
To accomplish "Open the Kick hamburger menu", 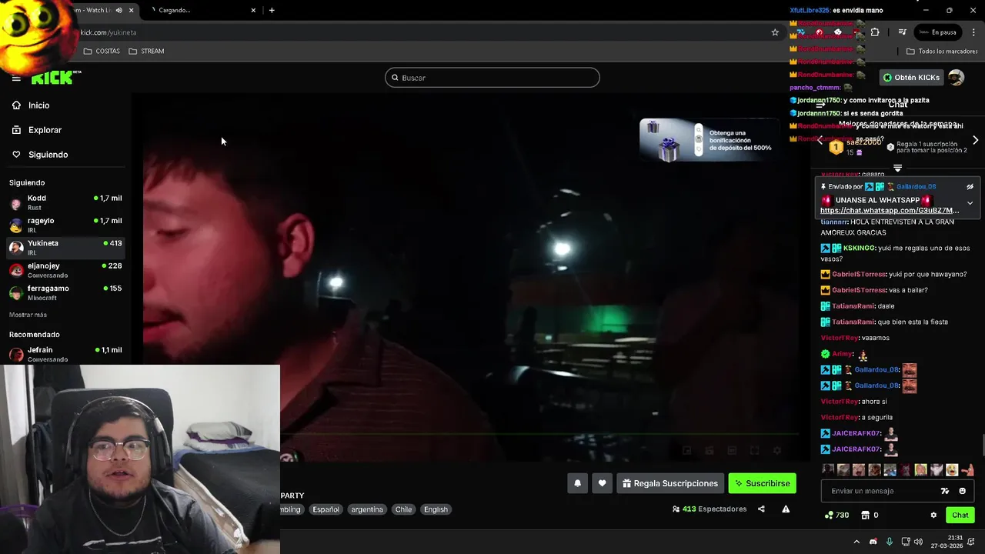I will (16, 78).
